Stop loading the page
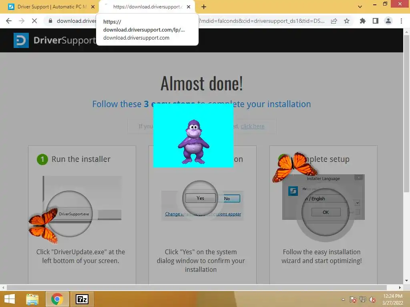The image size is (410, 307). [34, 21]
